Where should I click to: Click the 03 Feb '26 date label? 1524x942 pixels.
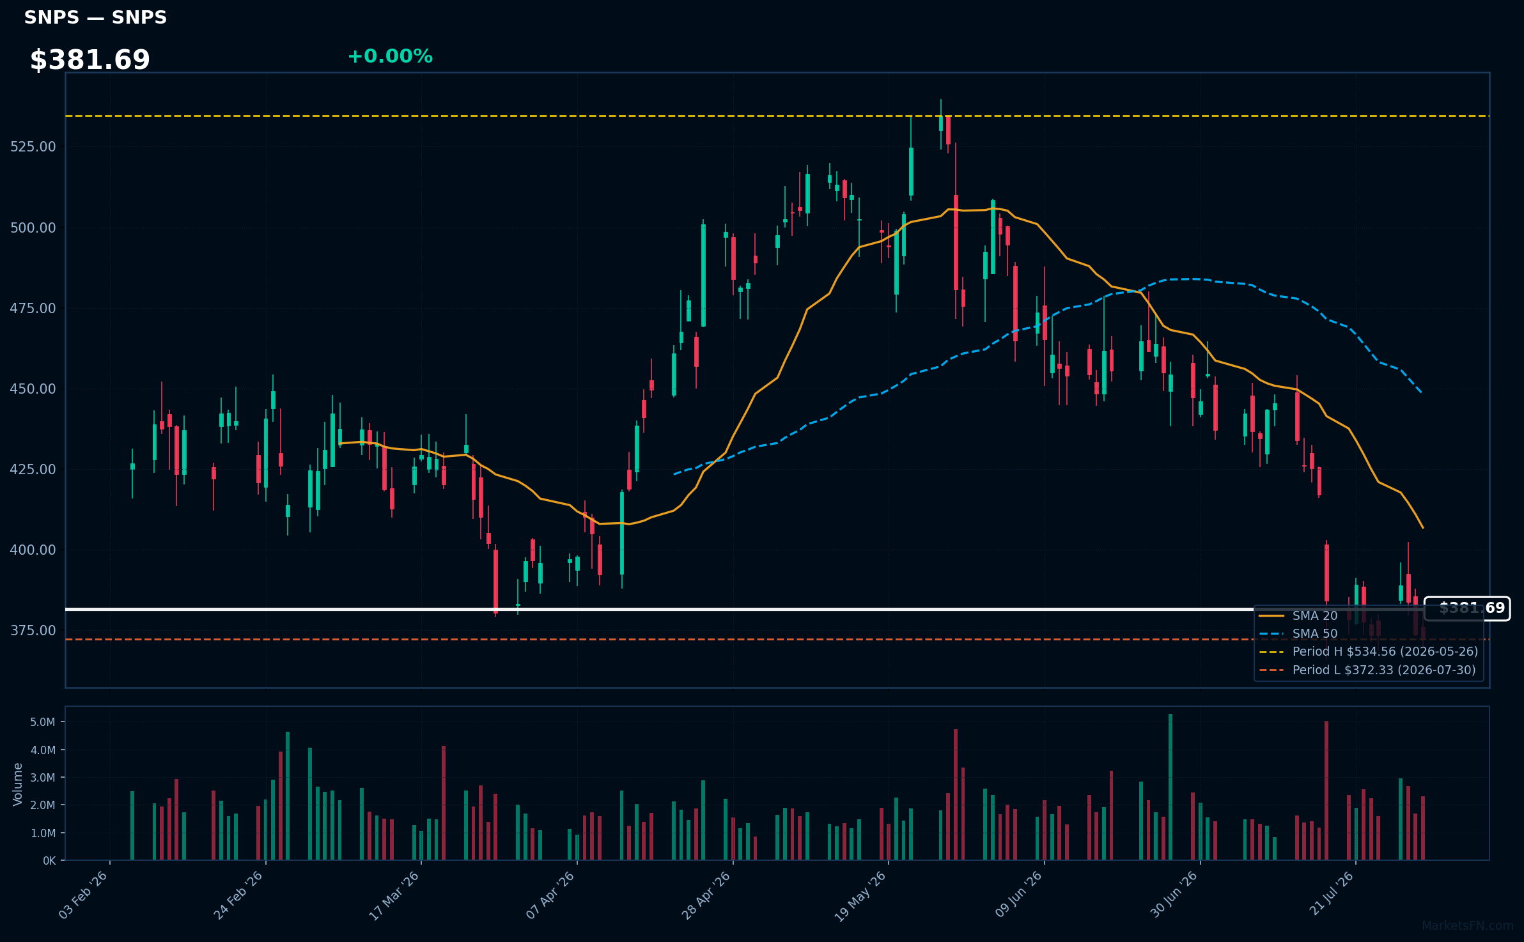point(83,895)
